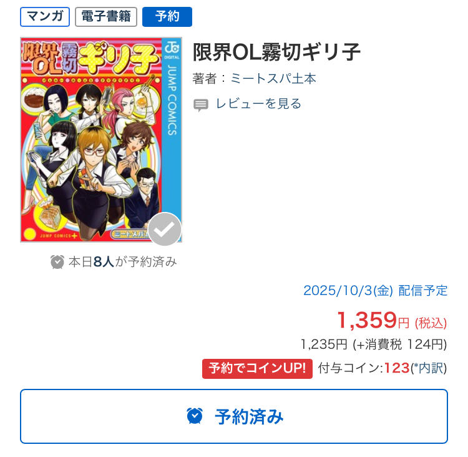Select the blue 予約 tag
This screenshot has width=468, height=457.
point(167,17)
